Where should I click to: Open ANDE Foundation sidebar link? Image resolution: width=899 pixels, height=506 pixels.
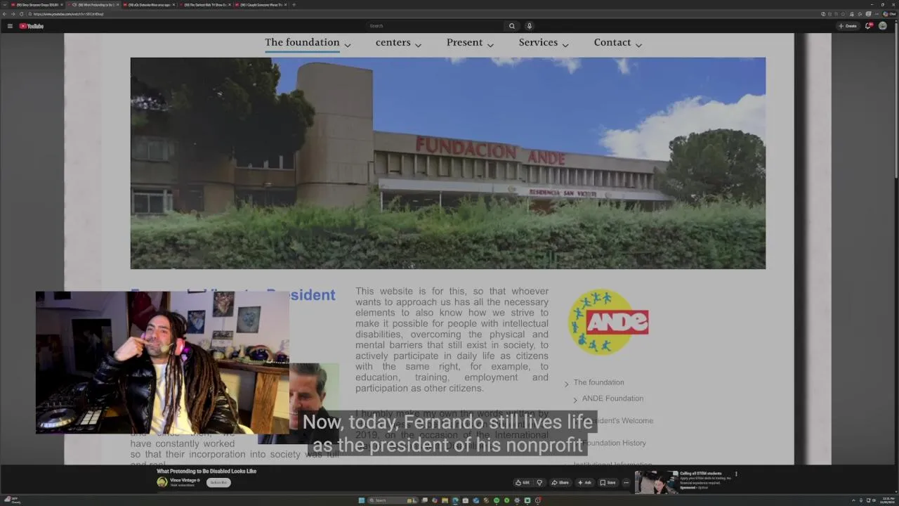(x=612, y=398)
